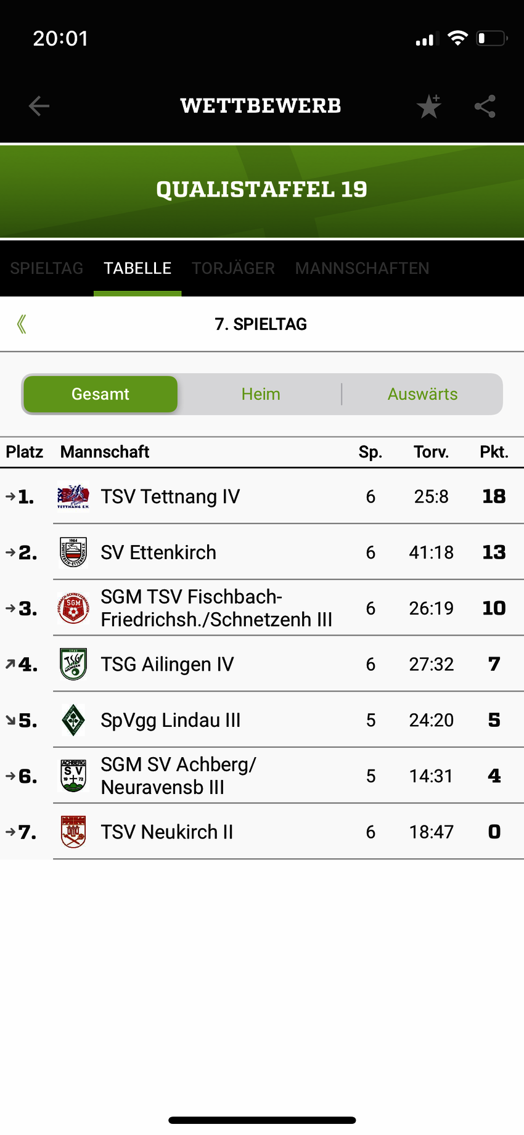Tap the share icon

(485, 107)
